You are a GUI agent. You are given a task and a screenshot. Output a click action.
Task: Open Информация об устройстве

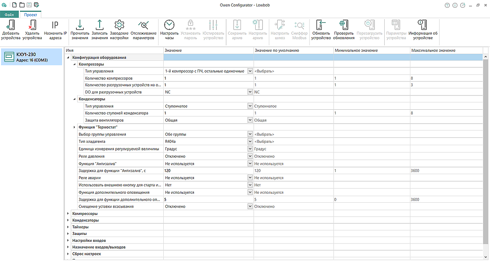coord(423,30)
